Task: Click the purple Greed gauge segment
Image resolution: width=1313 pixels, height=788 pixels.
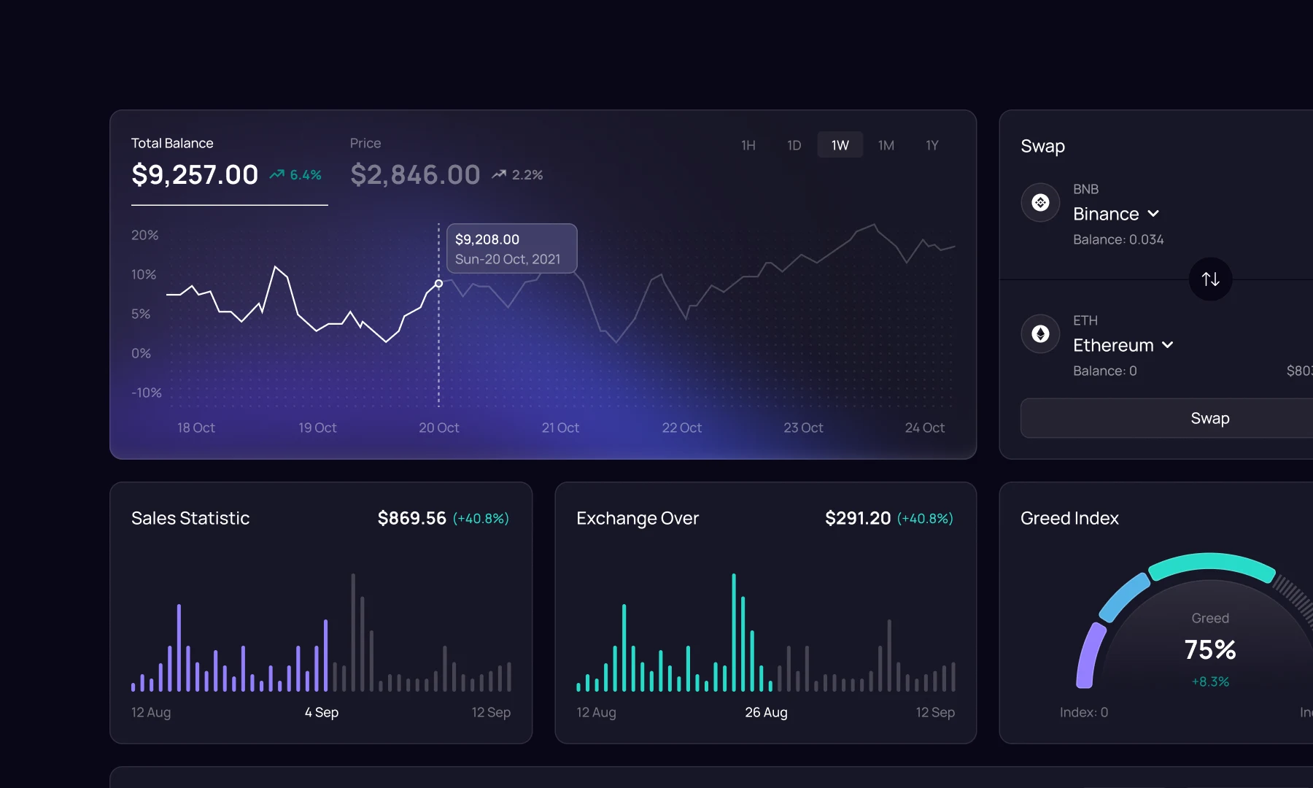Action: point(1091,655)
